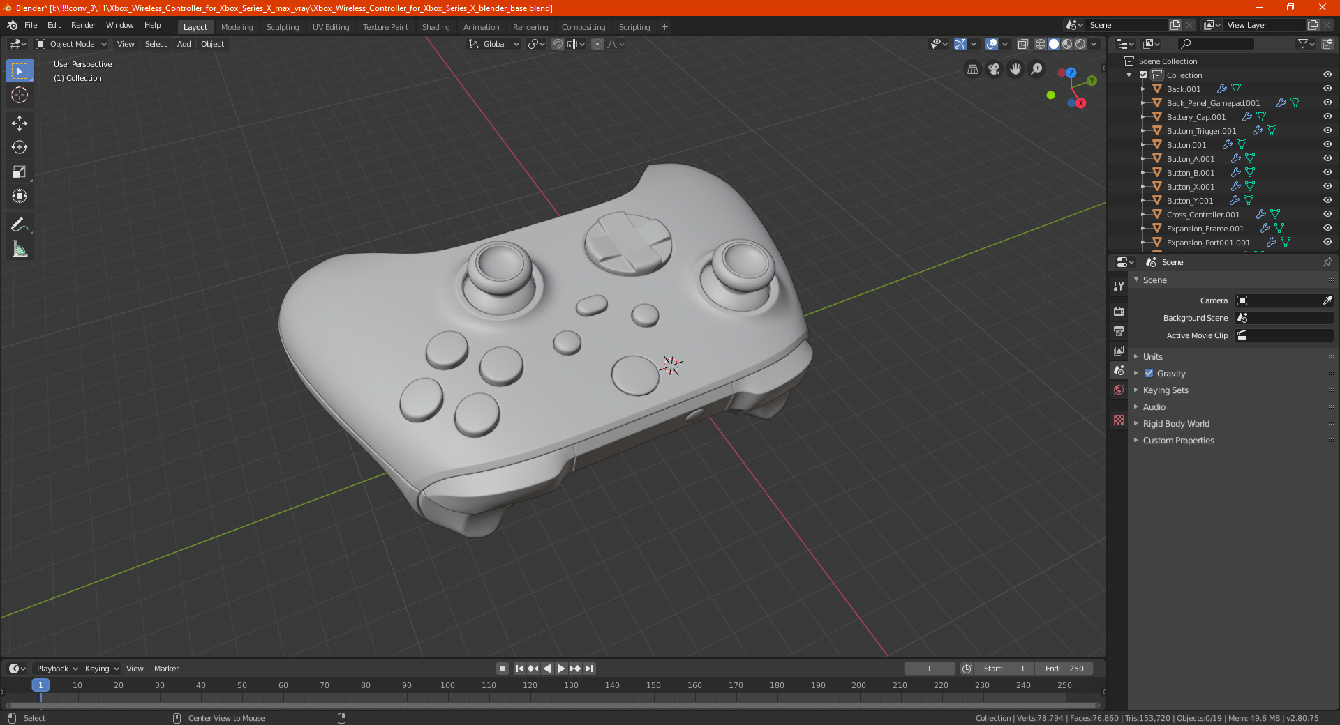Viewport: 1340px width, 725px height.
Task: Uncheck the Collection exclude checkbox
Action: pyautogui.click(x=1143, y=75)
